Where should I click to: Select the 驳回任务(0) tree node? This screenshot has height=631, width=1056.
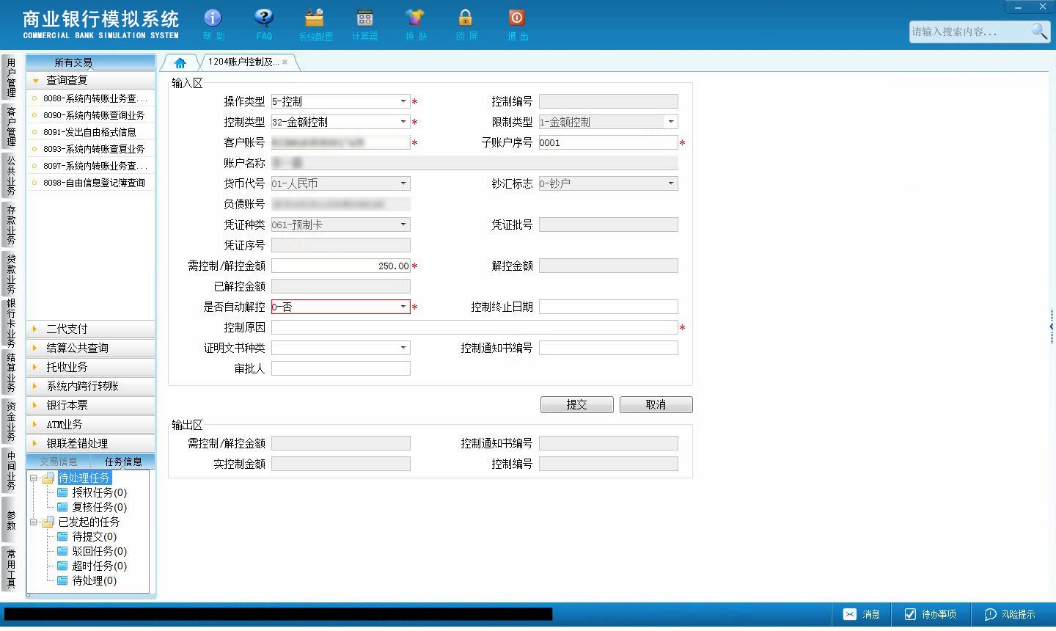pos(99,551)
